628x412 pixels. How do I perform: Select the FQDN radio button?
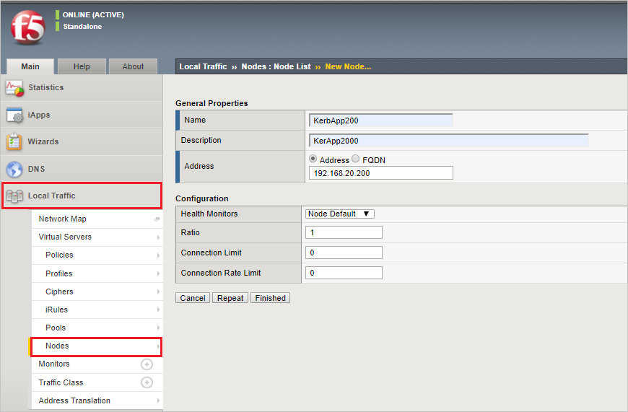tap(356, 159)
